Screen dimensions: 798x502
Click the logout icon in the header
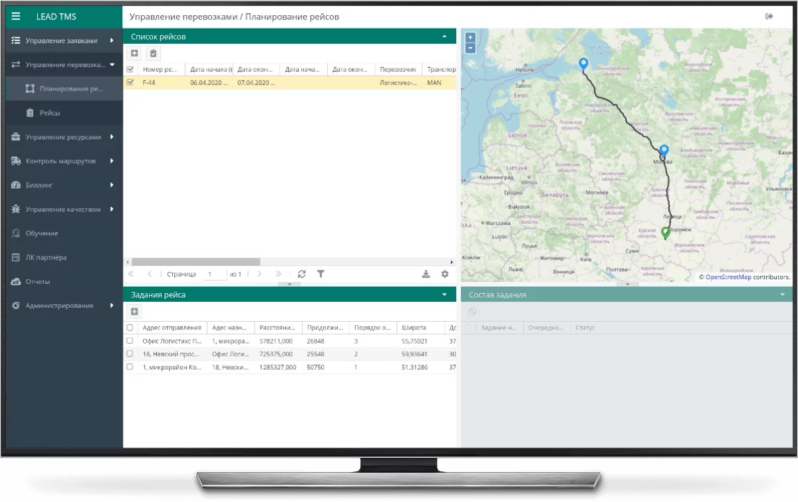(x=769, y=17)
